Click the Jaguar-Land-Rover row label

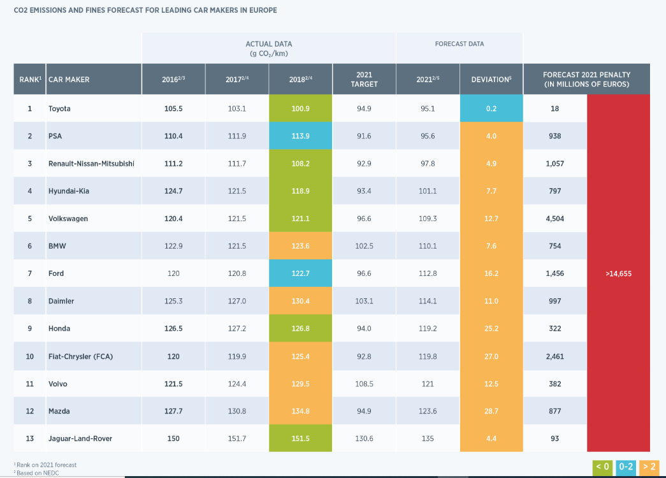point(79,438)
